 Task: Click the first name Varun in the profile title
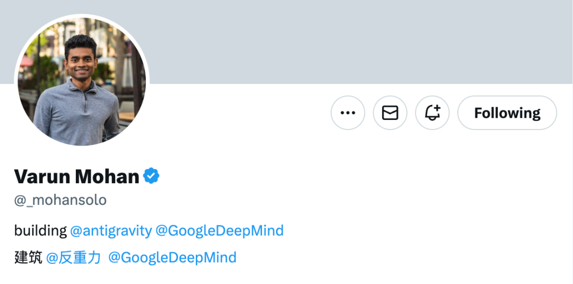pos(41,176)
